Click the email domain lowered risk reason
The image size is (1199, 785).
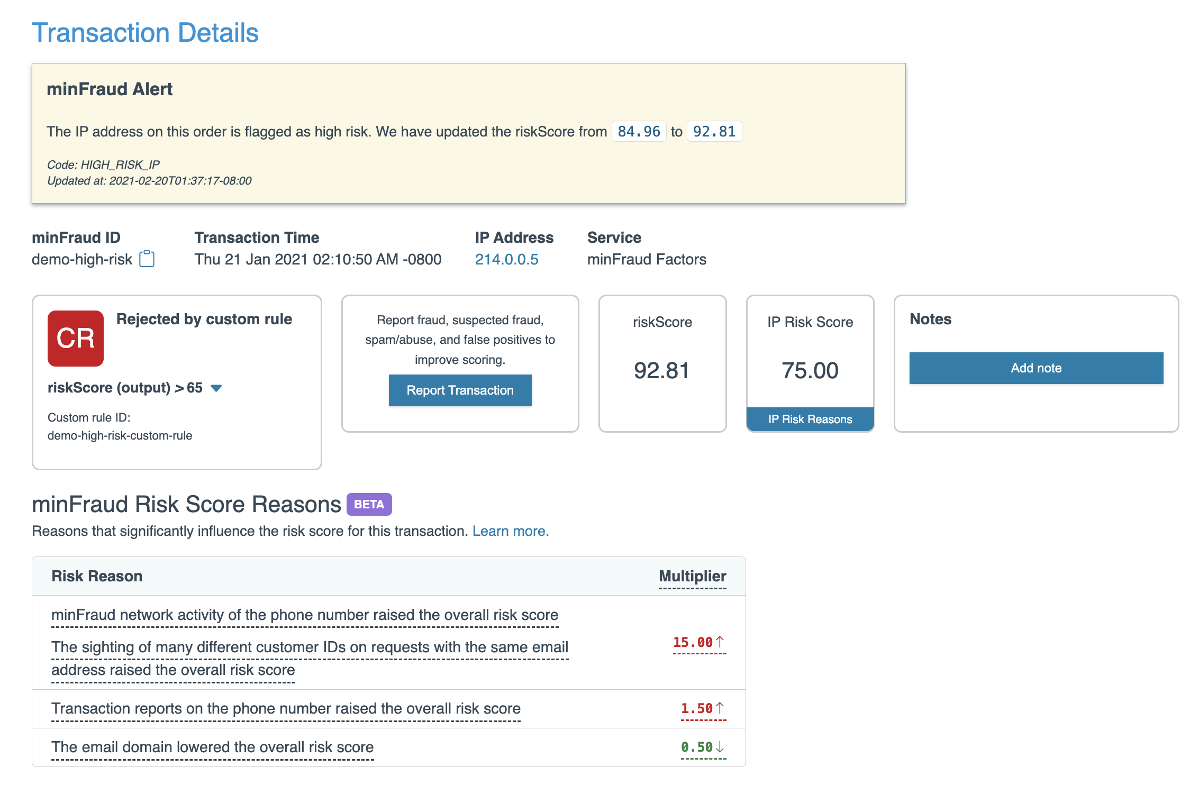(212, 747)
